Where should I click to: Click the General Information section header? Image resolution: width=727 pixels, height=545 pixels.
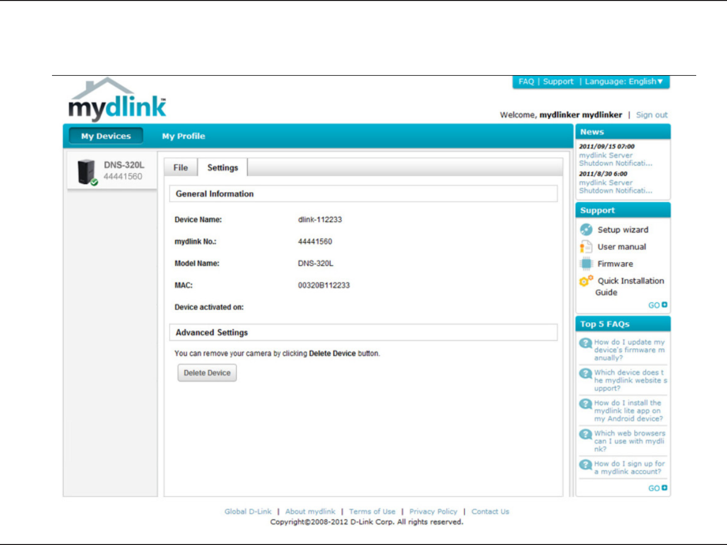pyautogui.click(x=363, y=194)
